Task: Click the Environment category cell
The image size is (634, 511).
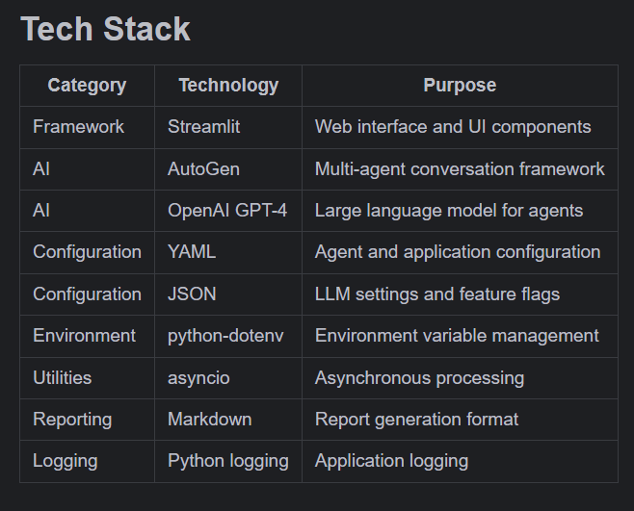Action: tap(87, 336)
